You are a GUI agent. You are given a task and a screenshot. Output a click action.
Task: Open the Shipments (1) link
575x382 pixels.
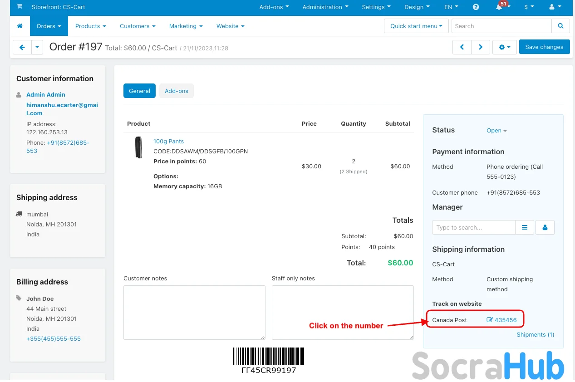[x=535, y=334]
